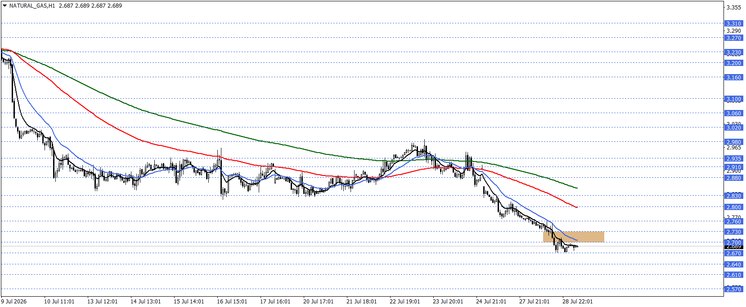Click the 9 Jul 2026 date label
Viewport: 746px width, 307px height.
click(x=14, y=301)
